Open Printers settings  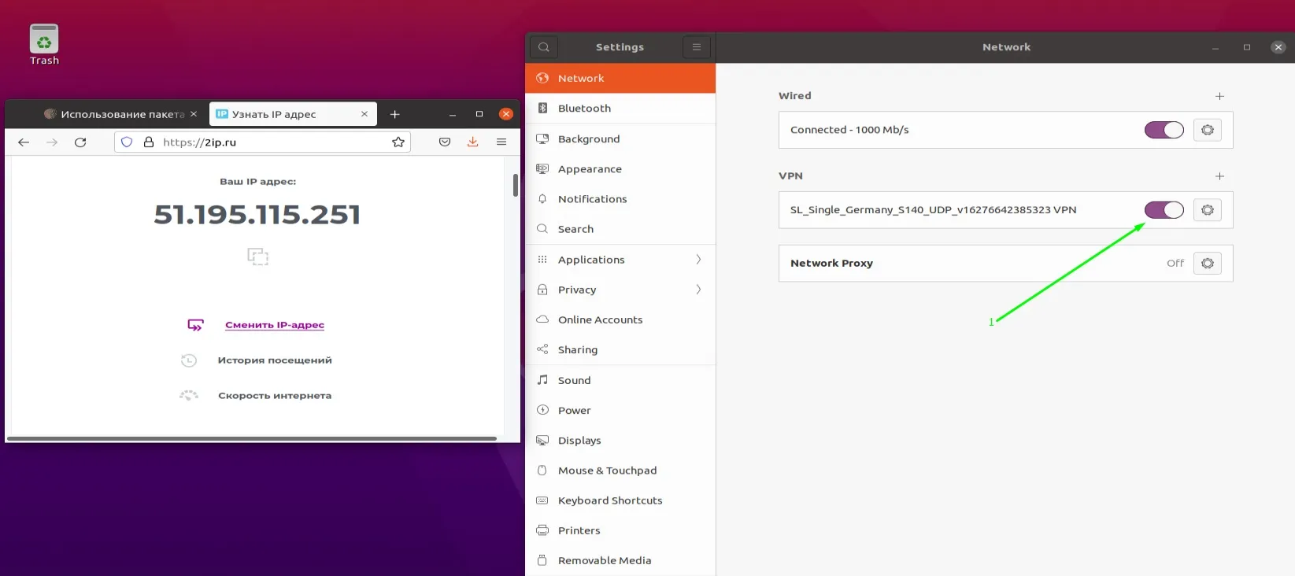620,530
